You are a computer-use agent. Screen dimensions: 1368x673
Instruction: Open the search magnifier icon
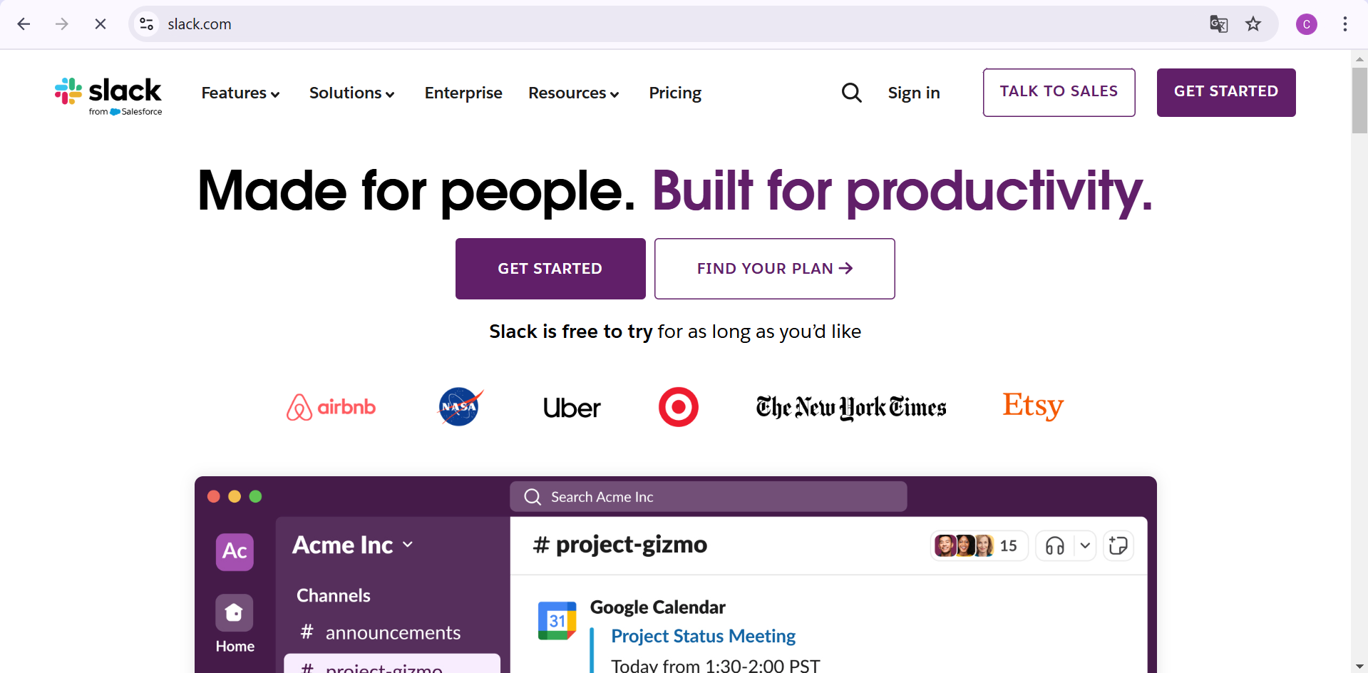[x=851, y=93]
